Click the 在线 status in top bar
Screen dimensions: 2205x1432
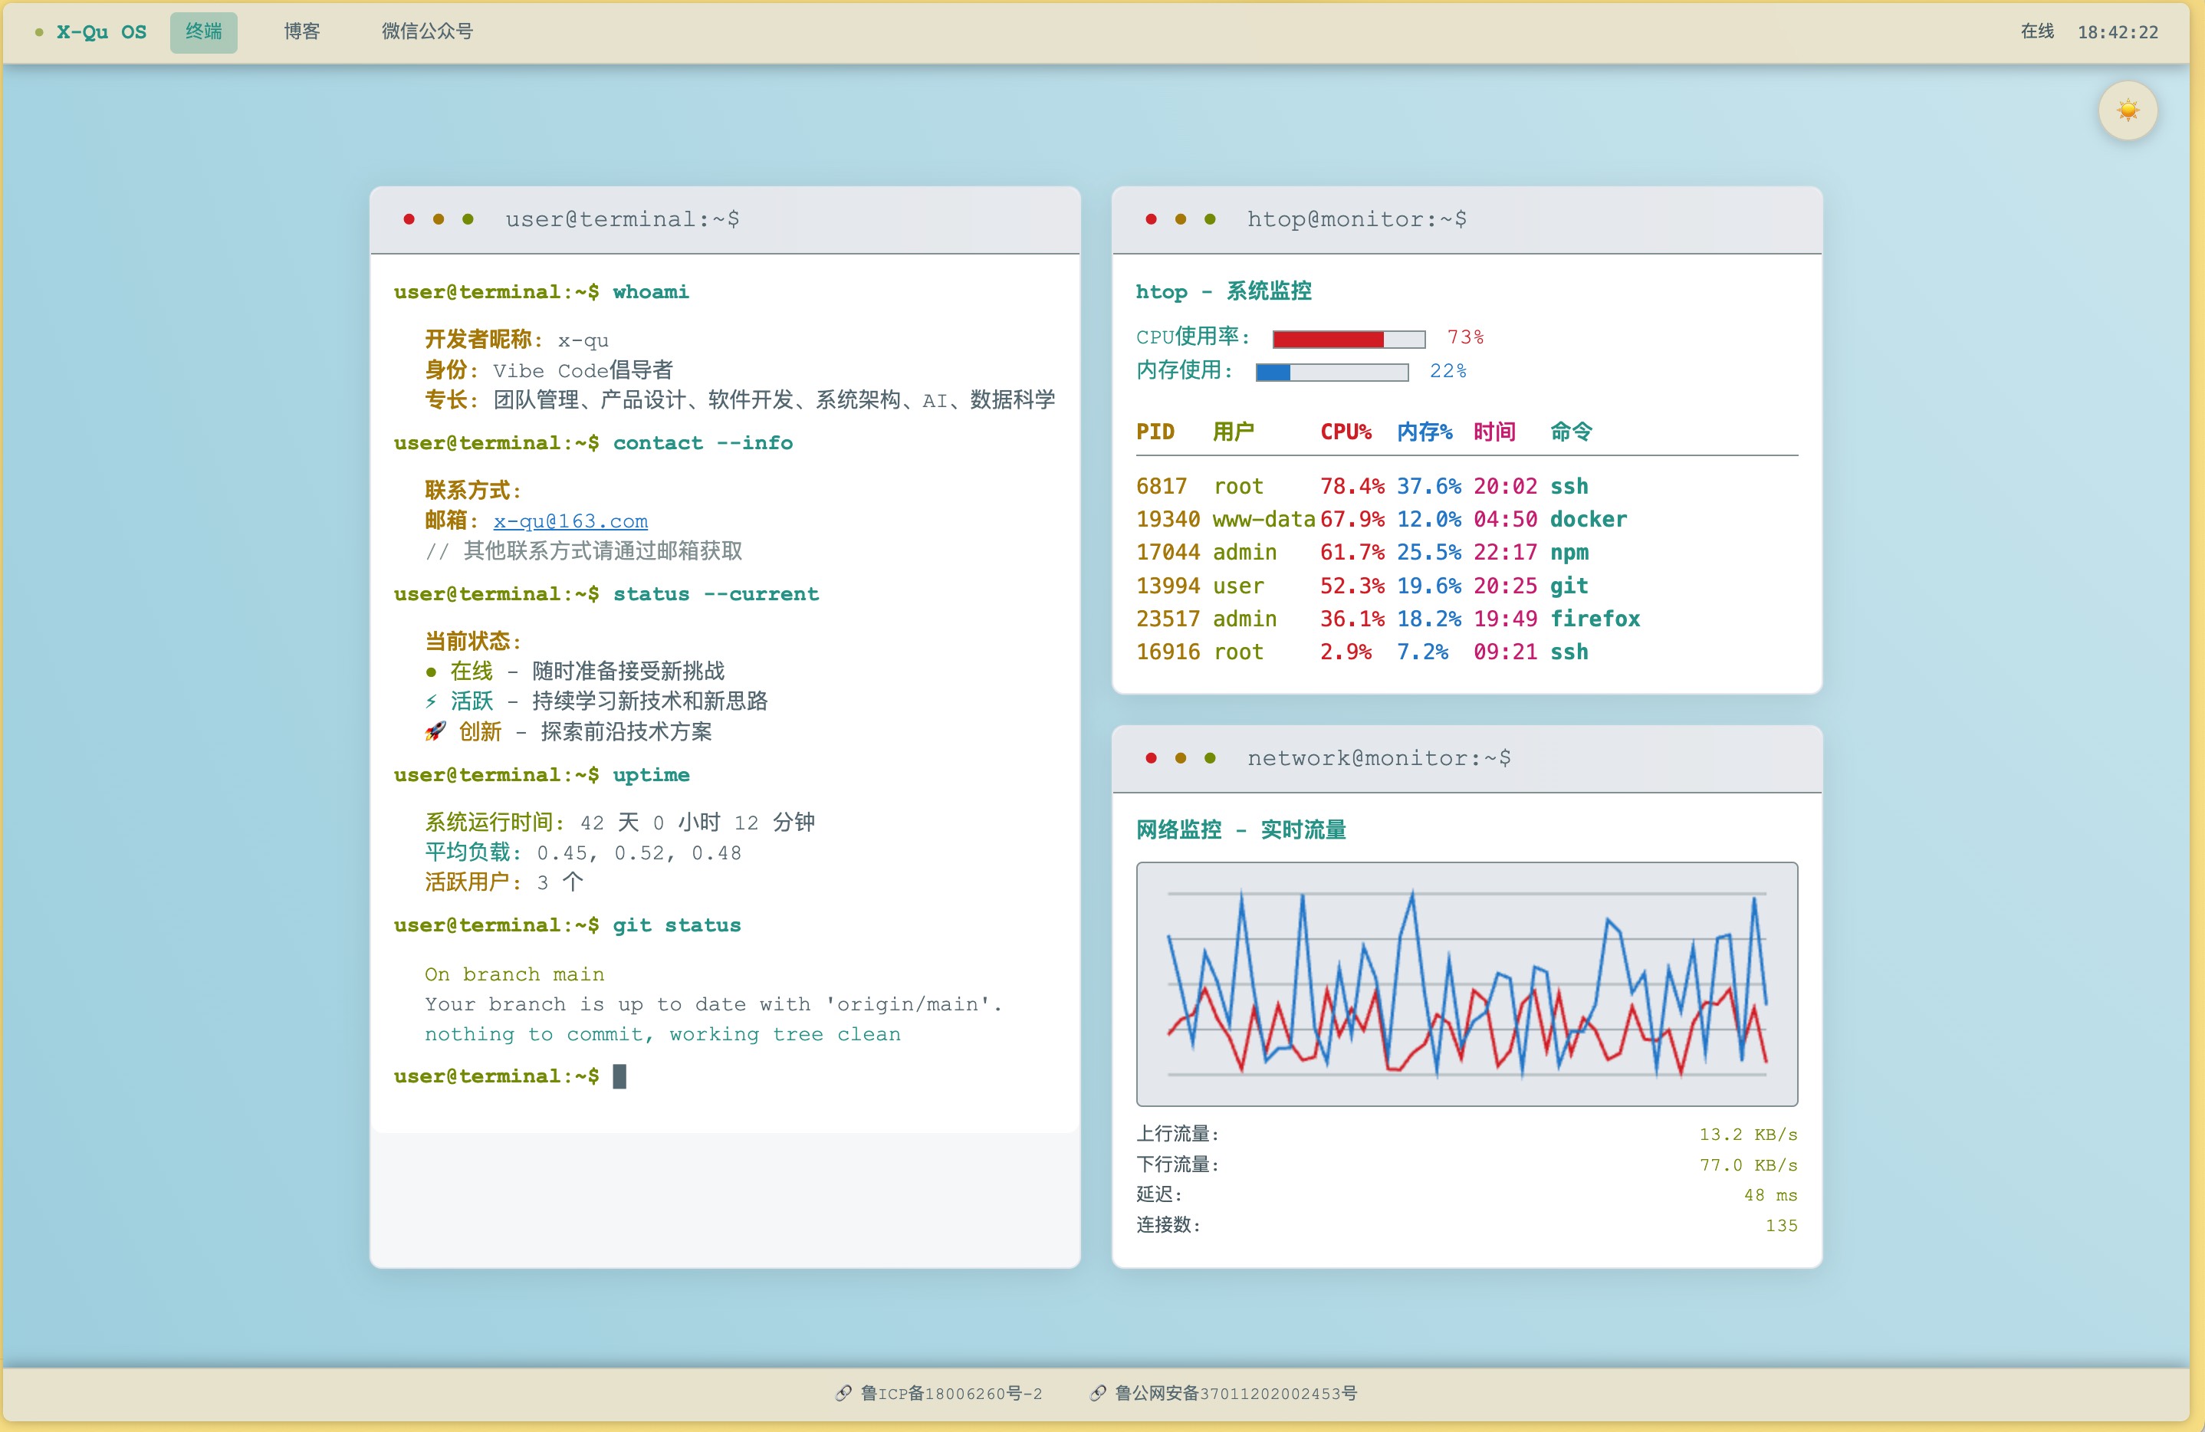click(x=2037, y=32)
